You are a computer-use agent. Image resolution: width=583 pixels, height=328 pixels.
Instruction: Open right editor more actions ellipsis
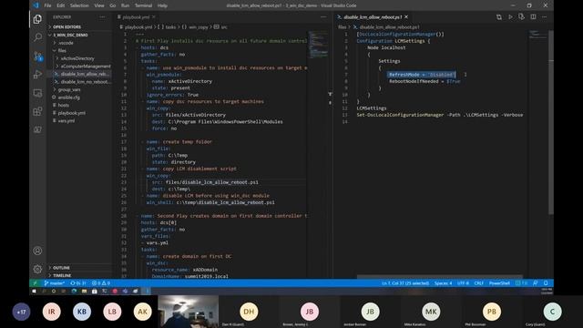[x=545, y=17]
